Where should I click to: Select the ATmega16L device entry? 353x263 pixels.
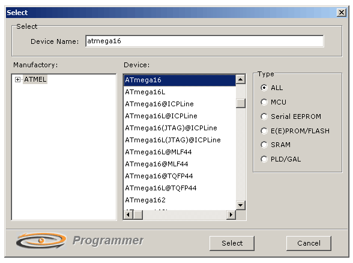pyautogui.click(x=180, y=92)
